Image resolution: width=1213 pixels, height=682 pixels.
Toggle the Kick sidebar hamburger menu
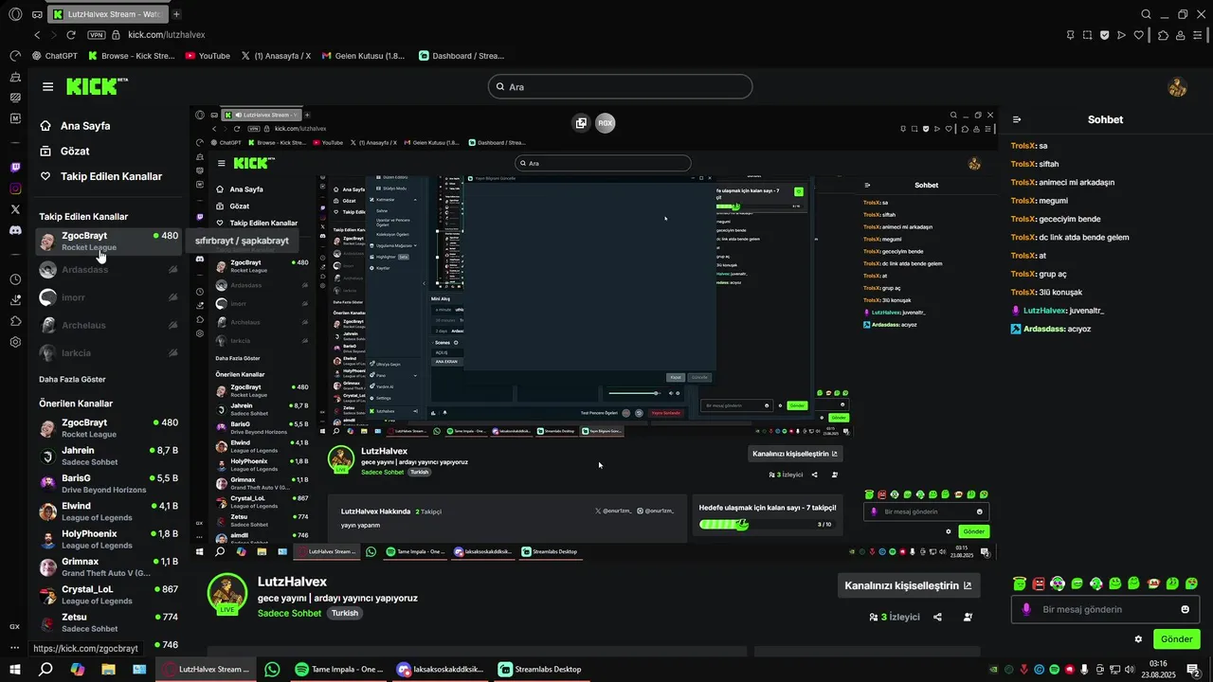tap(47, 86)
